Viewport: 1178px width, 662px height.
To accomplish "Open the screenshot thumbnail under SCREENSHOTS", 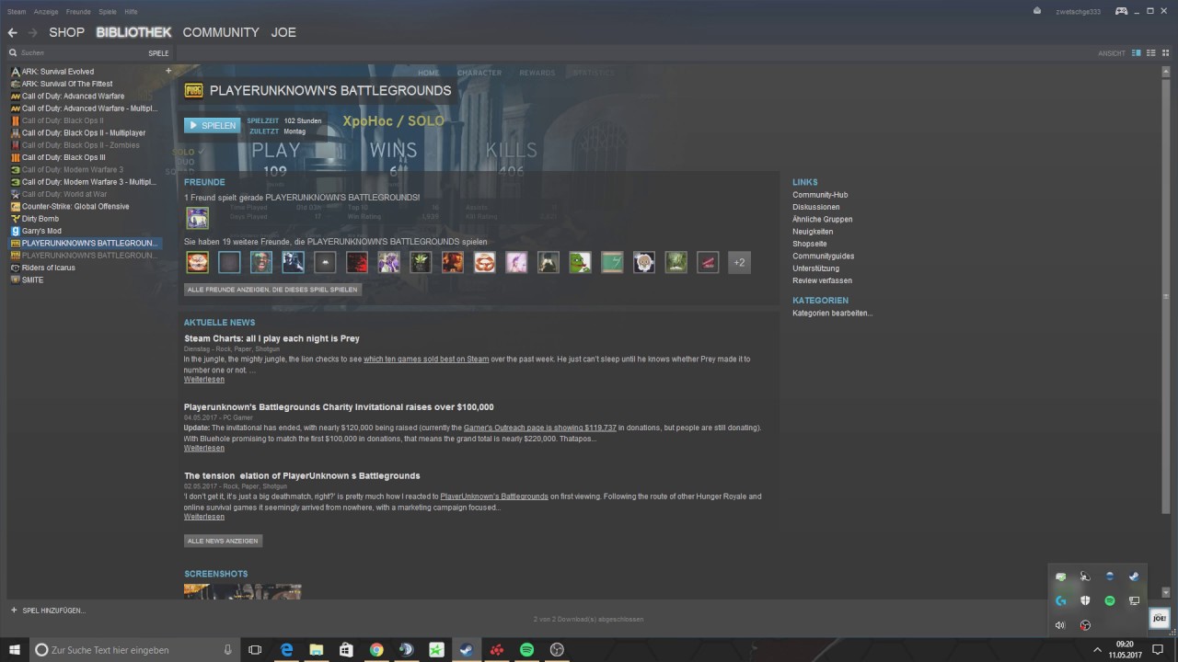I will coord(242,591).
